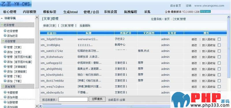Image resolution: width=231 pixels, height=108 pixels.
Task: Click icon next to 管理 [下载]
Action: tap(5, 76)
